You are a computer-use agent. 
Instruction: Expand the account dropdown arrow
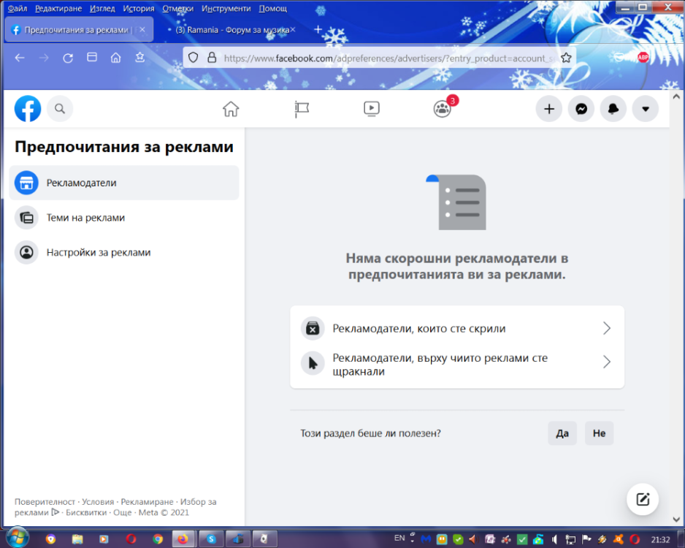pyautogui.click(x=646, y=109)
